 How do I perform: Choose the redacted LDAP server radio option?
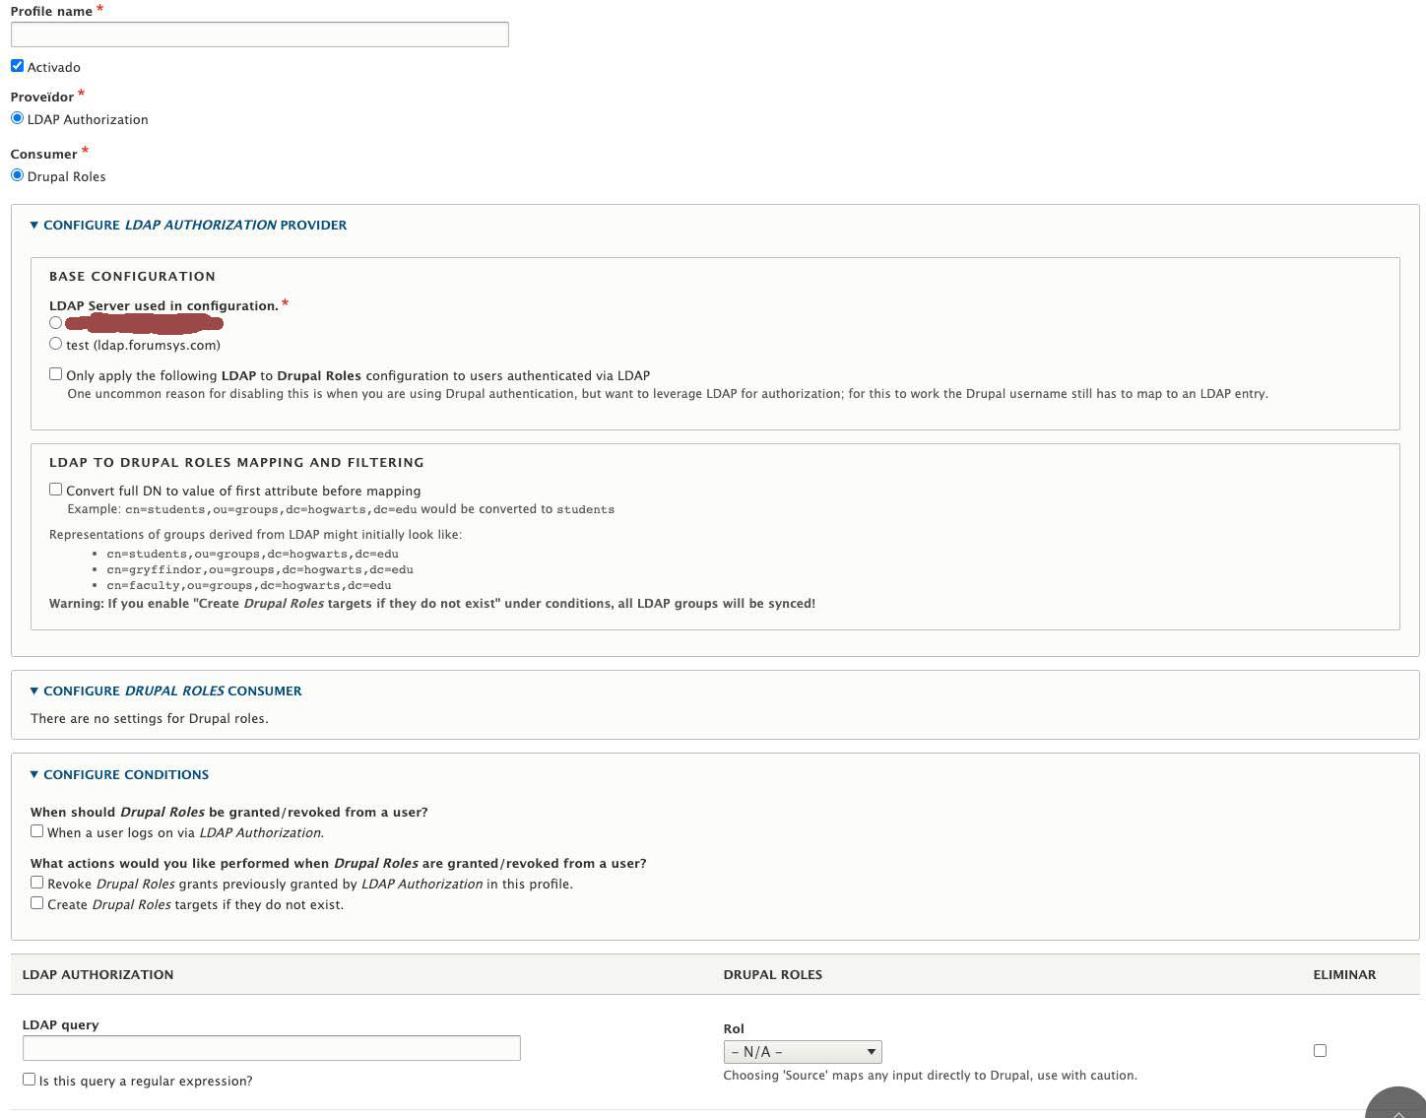click(x=55, y=323)
